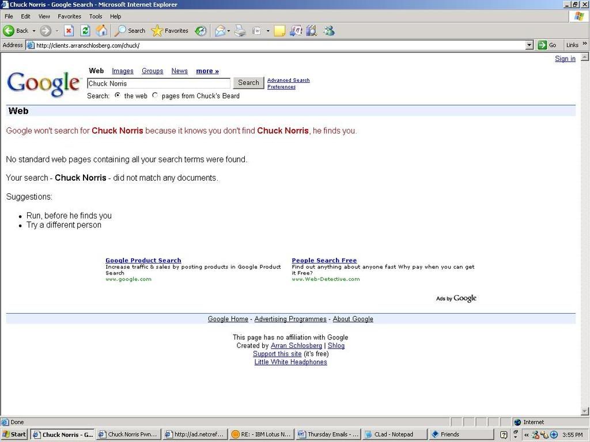Open the Favorites star pane
Viewport: 590px width, 442px height.
coord(170,31)
